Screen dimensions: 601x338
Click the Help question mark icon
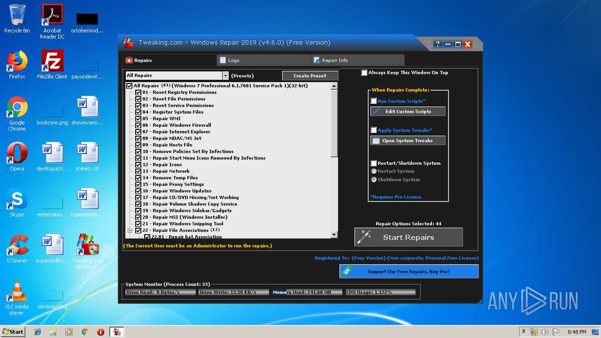[x=438, y=44]
